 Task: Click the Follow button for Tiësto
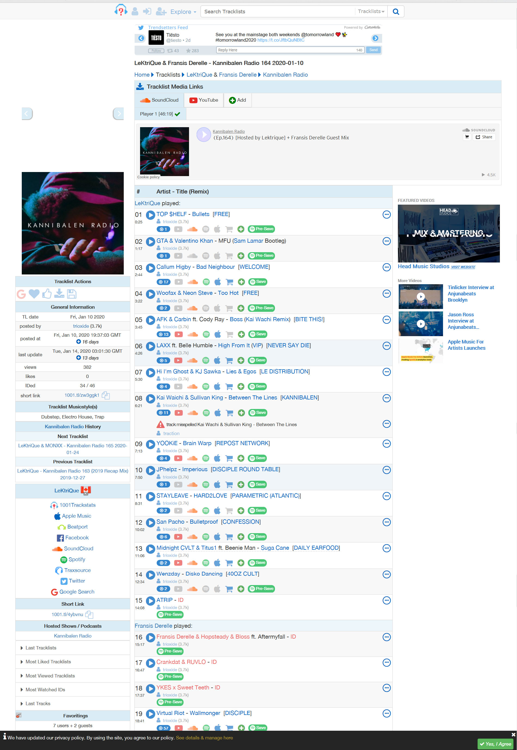click(156, 51)
